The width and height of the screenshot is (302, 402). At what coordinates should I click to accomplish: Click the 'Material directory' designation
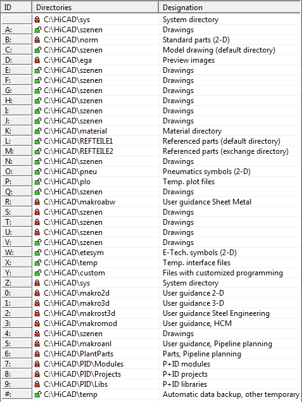pyautogui.click(x=192, y=131)
